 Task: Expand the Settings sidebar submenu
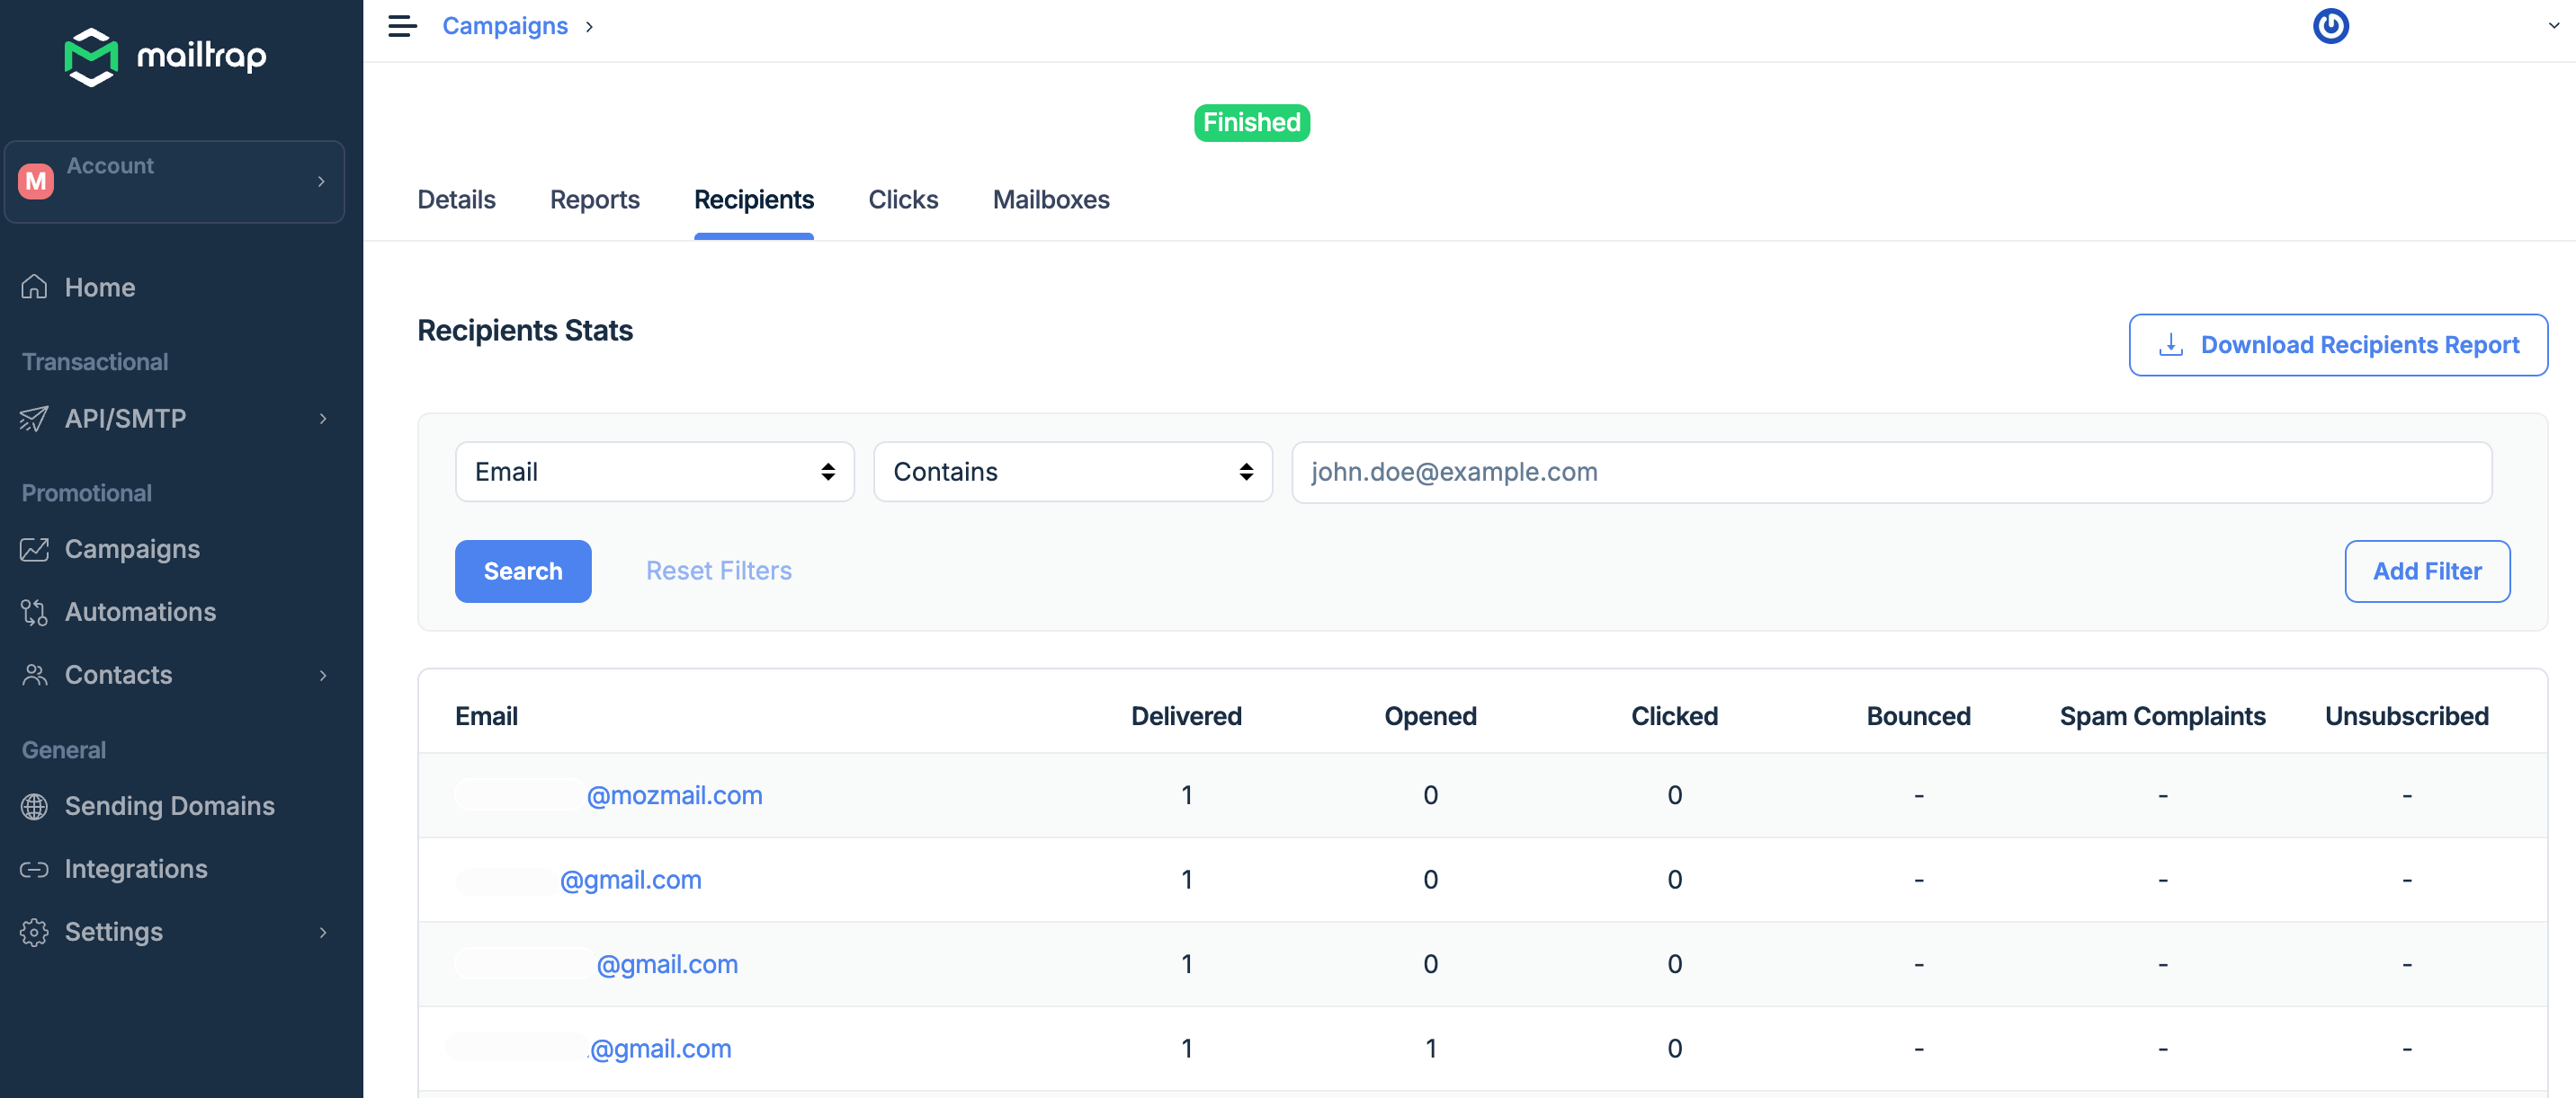322,932
